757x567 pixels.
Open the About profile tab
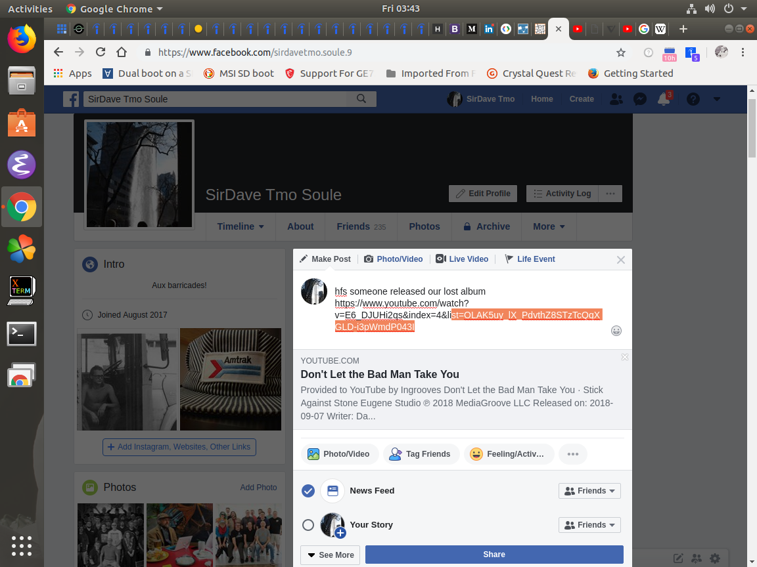point(300,226)
